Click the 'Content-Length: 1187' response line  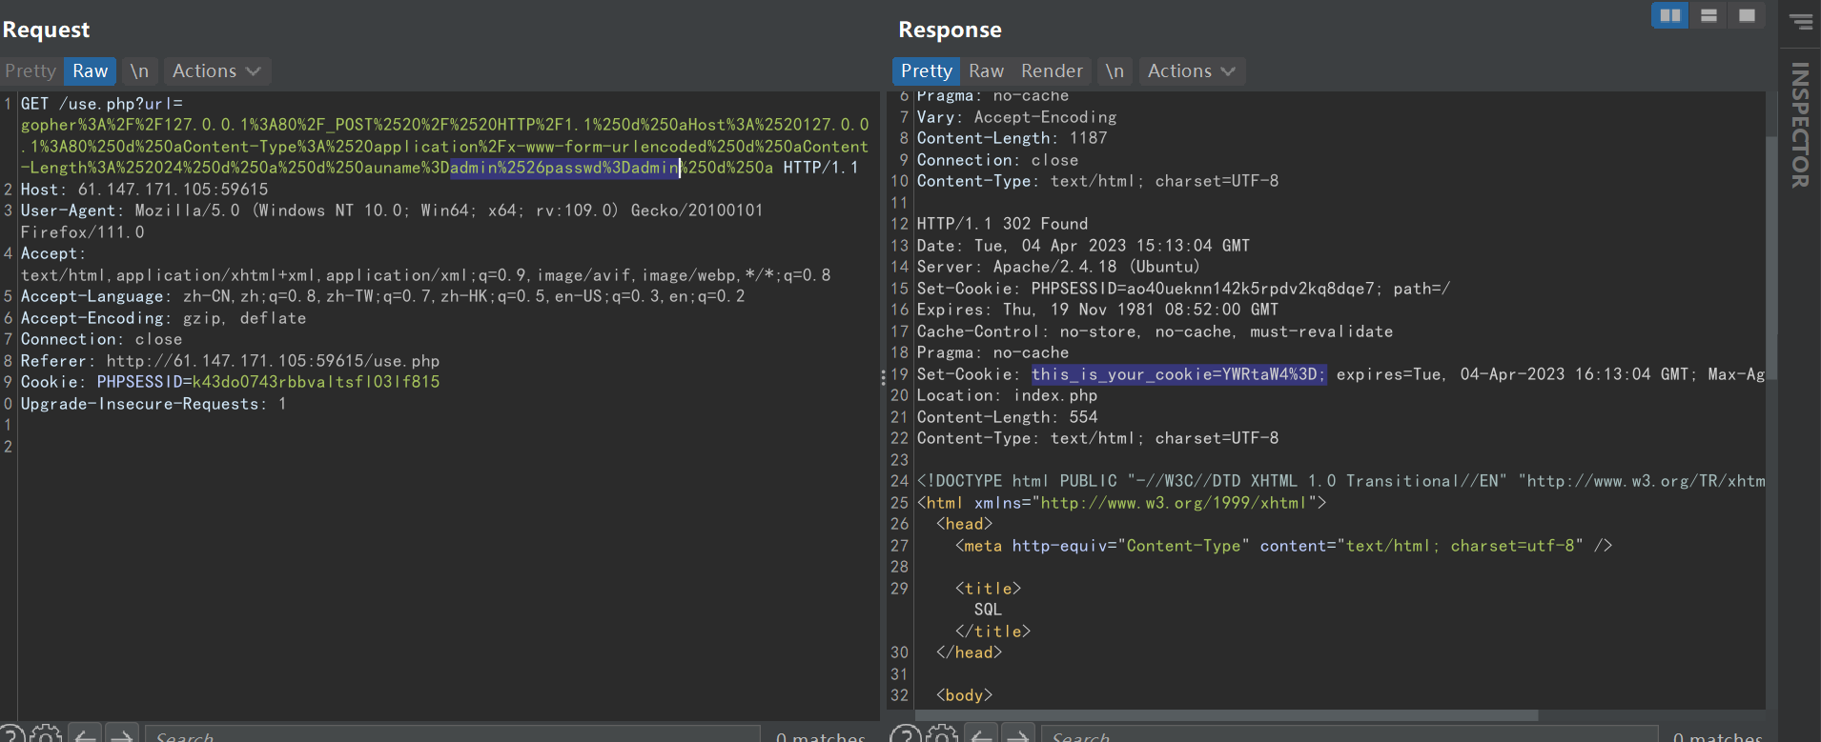(x=1013, y=138)
